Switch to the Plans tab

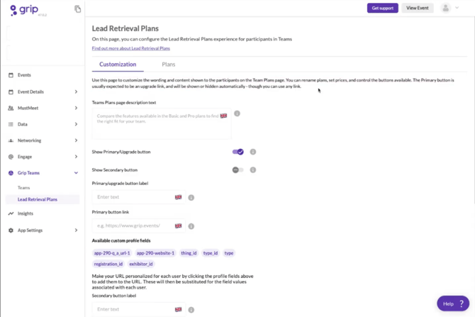pos(168,65)
